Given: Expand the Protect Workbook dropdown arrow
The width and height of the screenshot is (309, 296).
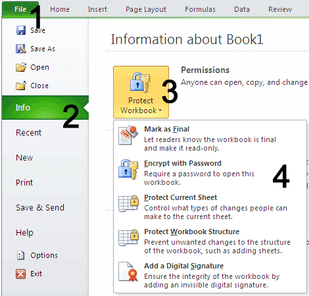Looking at the screenshot, I should [160, 111].
